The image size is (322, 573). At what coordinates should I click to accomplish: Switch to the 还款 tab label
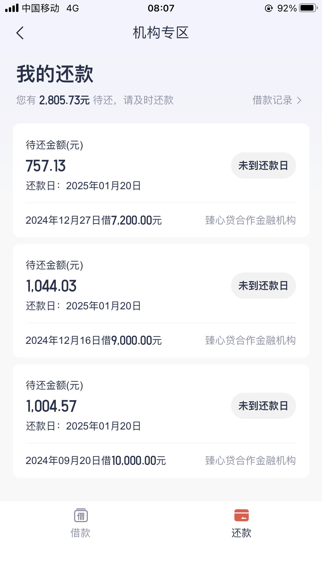pyautogui.click(x=241, y=533)
